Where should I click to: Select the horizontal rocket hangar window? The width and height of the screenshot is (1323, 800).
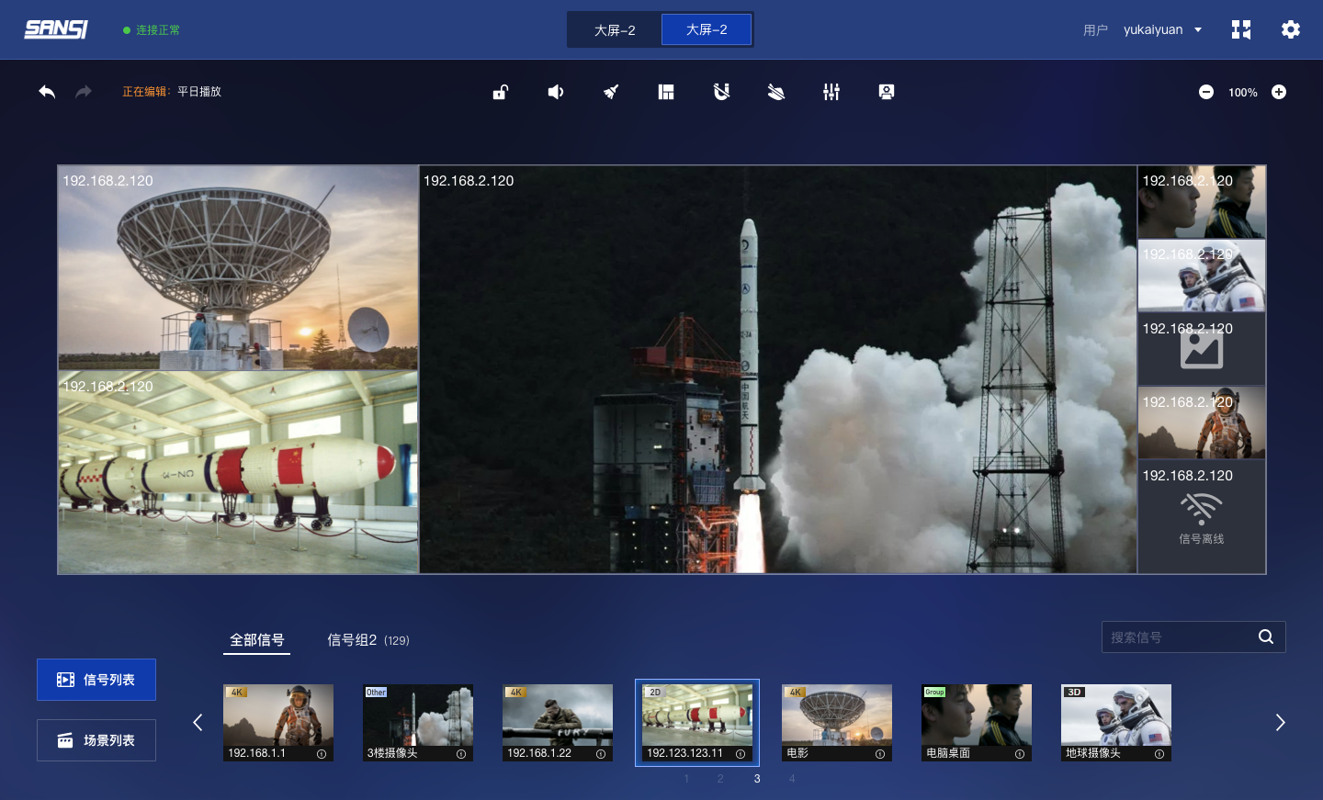point(238,472)
